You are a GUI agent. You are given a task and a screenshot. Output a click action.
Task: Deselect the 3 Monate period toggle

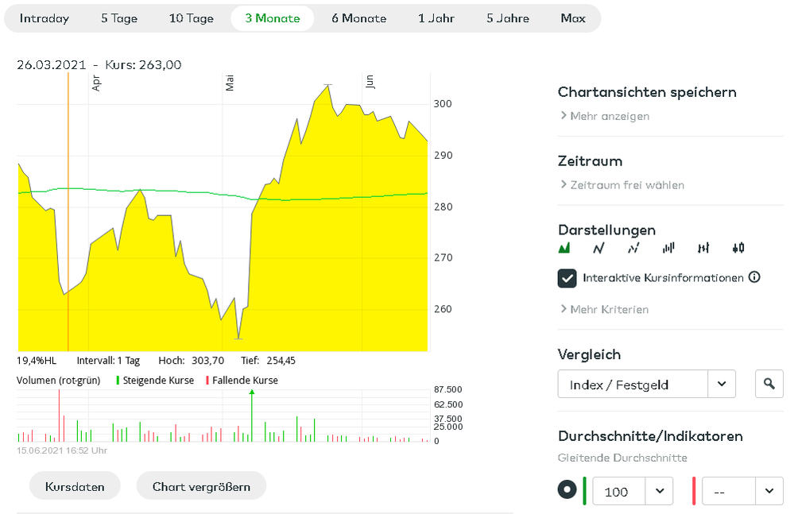point(272,17)
